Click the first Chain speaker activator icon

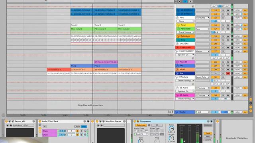coord(78,131)
